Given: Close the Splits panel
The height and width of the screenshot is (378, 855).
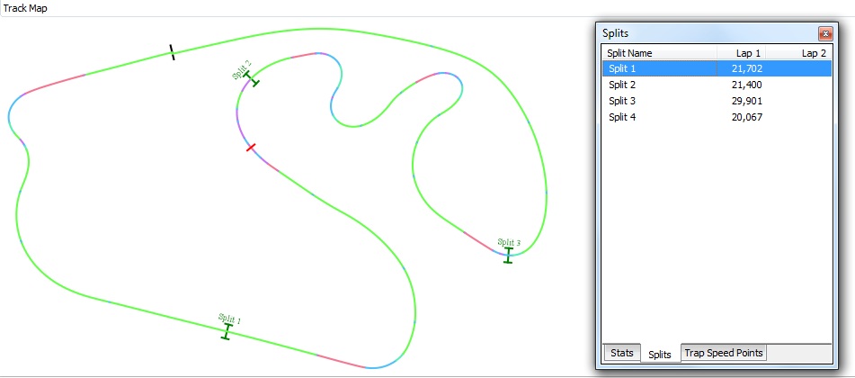Looking at the screenshot, I should point(824,33).
